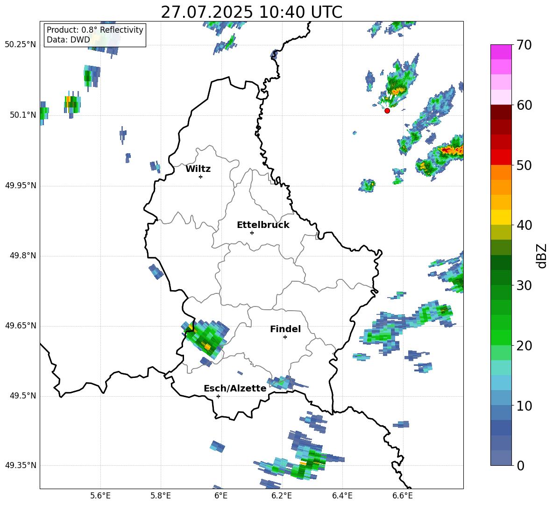The height and width of the screenshot is (505, 553).
Task: Click the 6.2°E longitude label
Action: tap(282, 496)
